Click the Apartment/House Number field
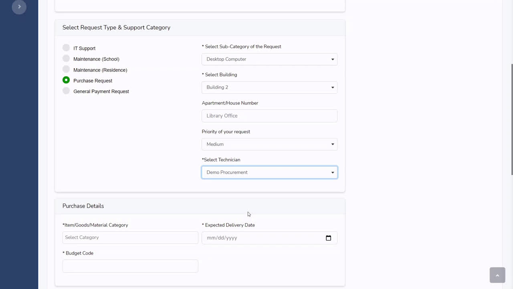This screenshot has height=289, width=513. (269, 116)
